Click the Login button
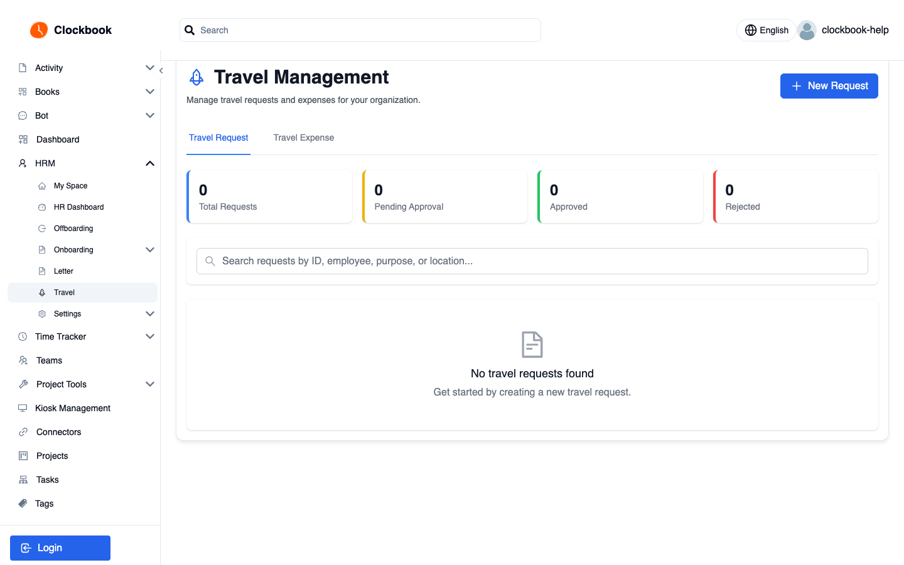Image resolution: width=904 pixels, height=565 pixels. (60, 548)
